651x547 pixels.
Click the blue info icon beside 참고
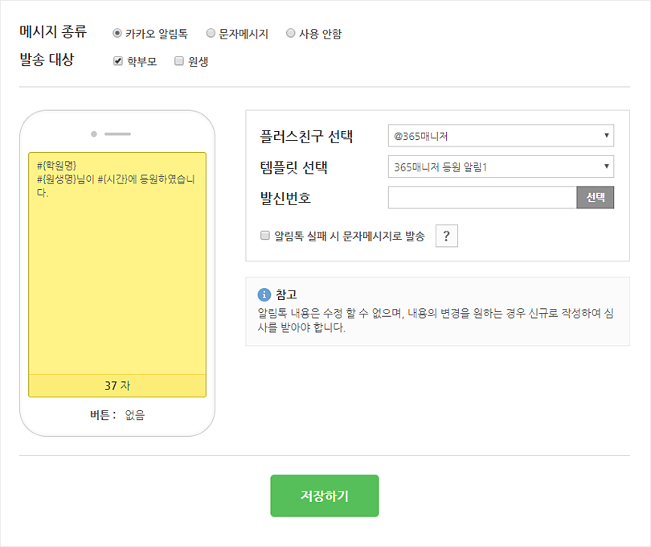pos(264,294)
